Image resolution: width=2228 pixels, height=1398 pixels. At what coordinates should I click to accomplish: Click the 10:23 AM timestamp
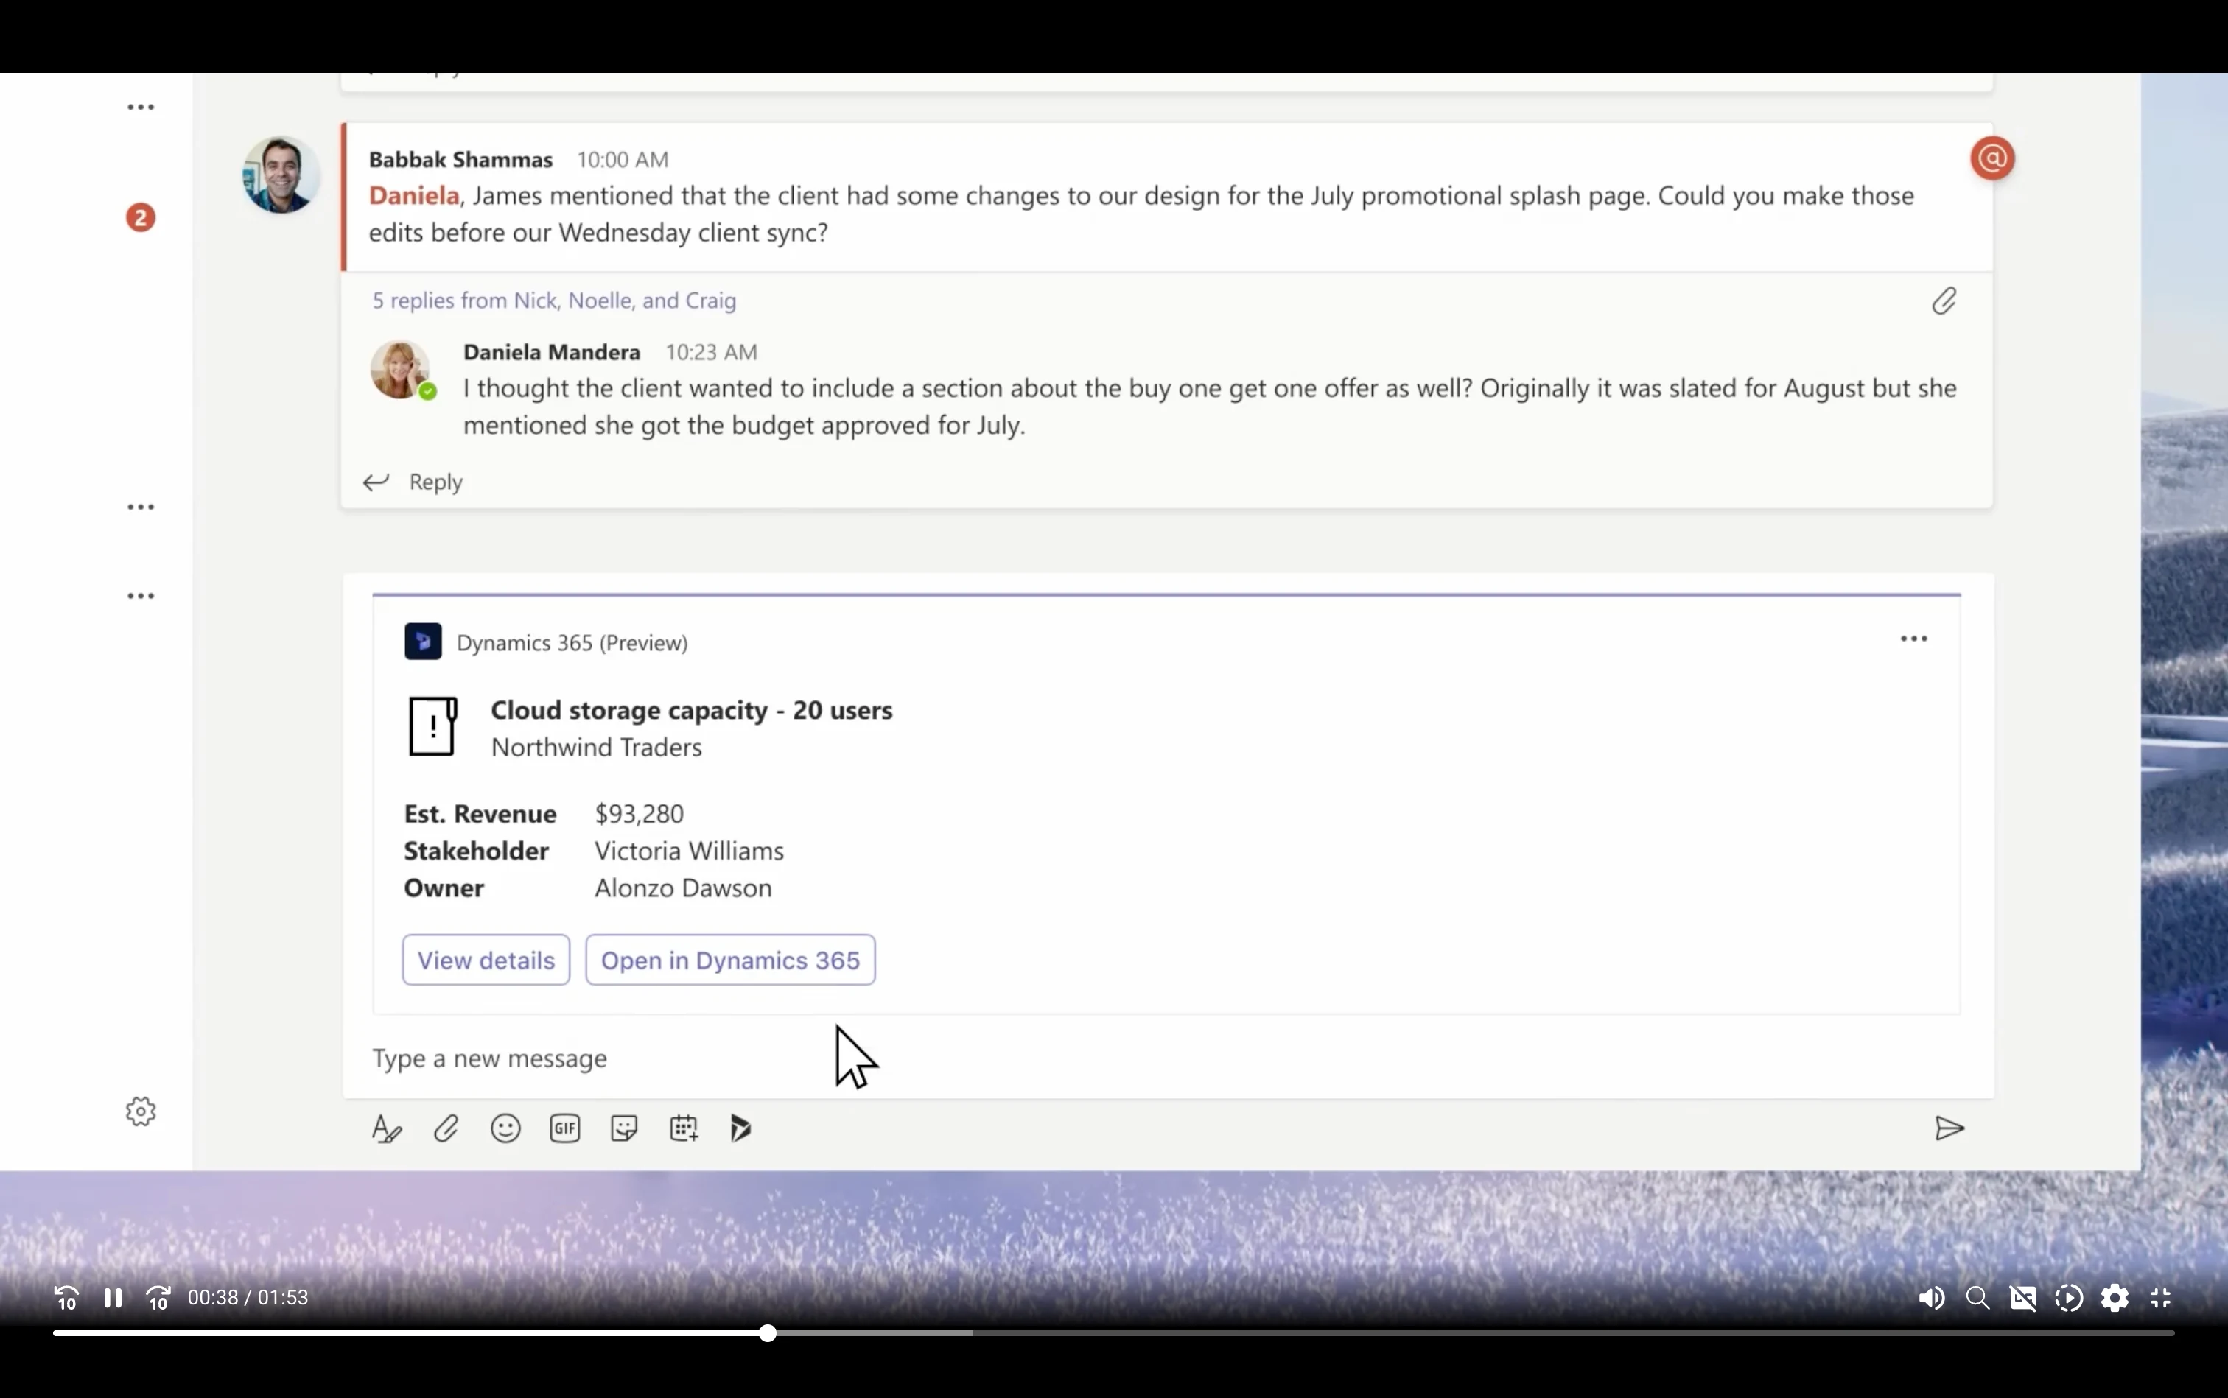tap(711, 352)
